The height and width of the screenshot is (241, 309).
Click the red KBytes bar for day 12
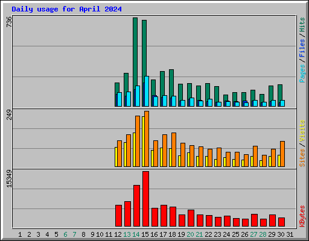tap(118, 216)
